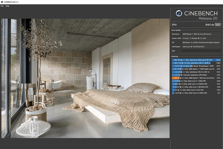
Task: Choose the Intel Core i7-7700K ranking row
Action: [196, 81]
